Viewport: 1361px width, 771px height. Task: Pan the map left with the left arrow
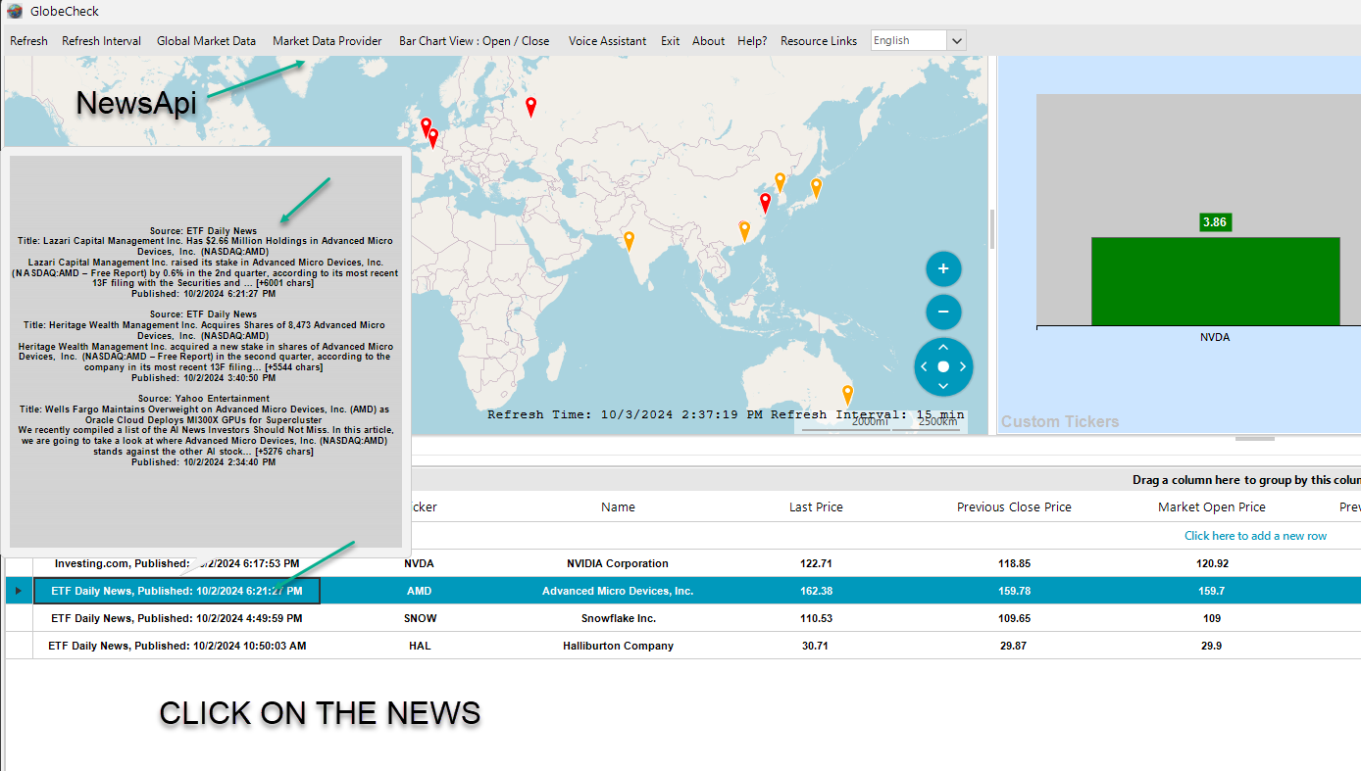coord(924,366)
